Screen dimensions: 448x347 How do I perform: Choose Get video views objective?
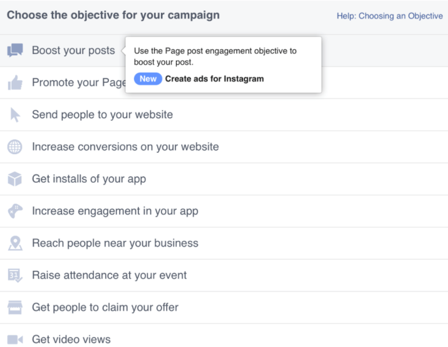pos(71,340)
